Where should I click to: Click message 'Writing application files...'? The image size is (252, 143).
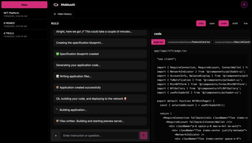tap(100, 76)
